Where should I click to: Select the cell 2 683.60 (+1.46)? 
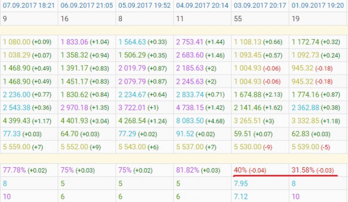(202, 55)
